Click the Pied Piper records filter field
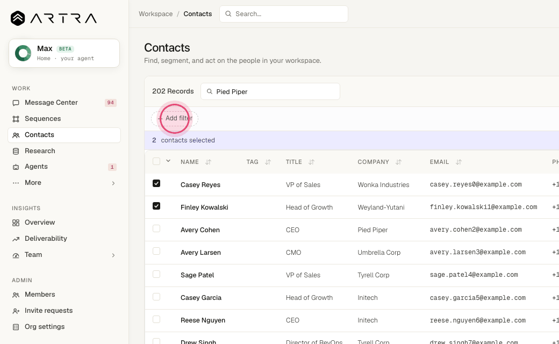Screen dimensions: 559x344 [x=270, y=91]
